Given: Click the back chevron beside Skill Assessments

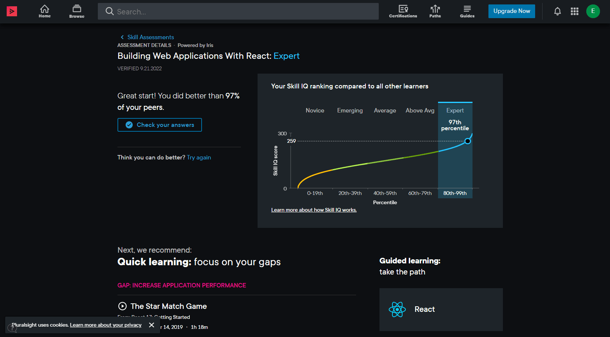Looking at the screenshot, I should click(x=122, y=37).
